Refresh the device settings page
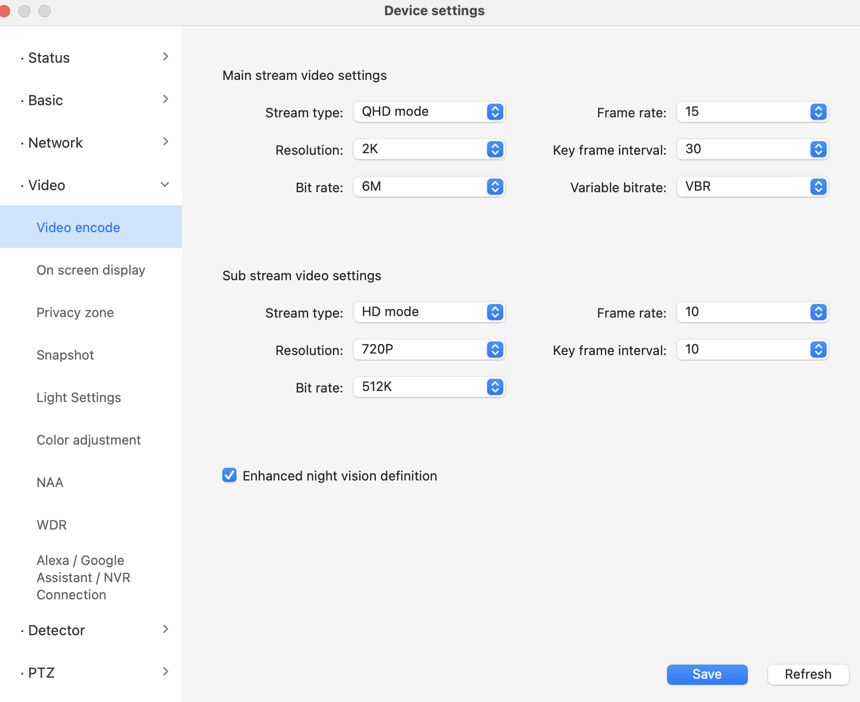 coord(807,674)
